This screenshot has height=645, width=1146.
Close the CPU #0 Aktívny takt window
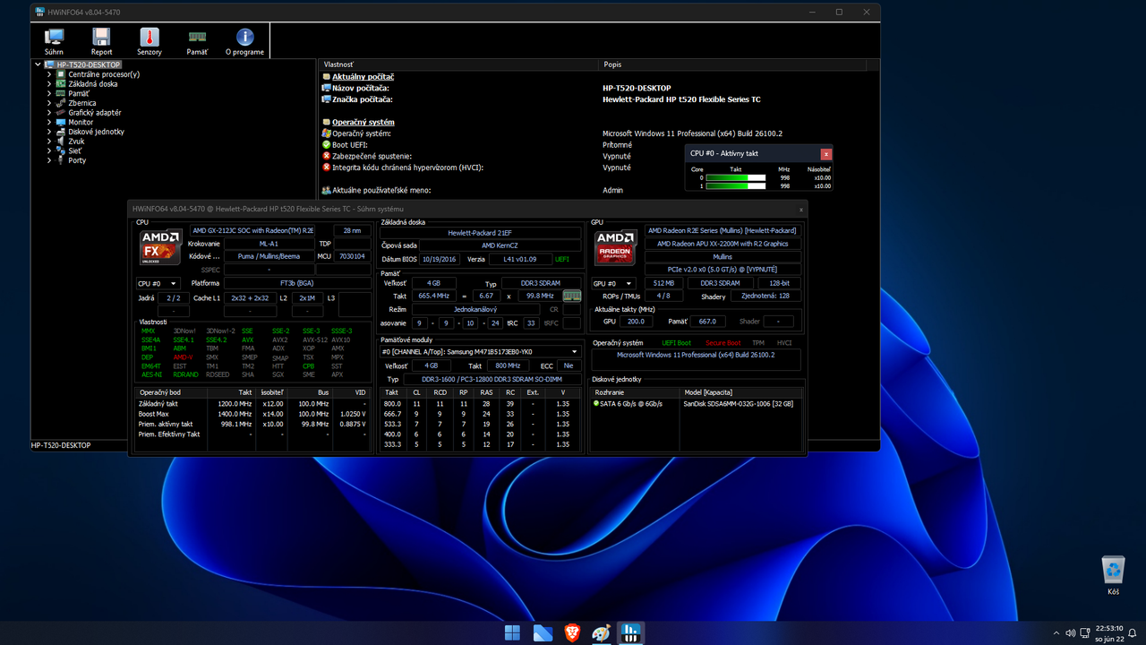click(826, 154)
